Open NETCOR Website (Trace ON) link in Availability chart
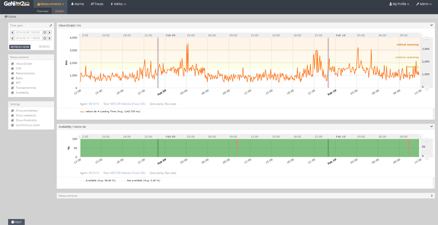 [127, 173]
